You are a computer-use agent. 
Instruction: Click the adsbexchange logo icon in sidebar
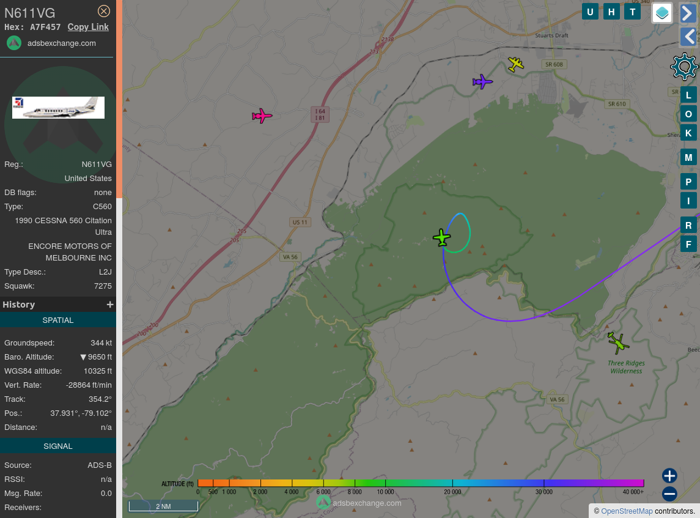tap(14, 43)
